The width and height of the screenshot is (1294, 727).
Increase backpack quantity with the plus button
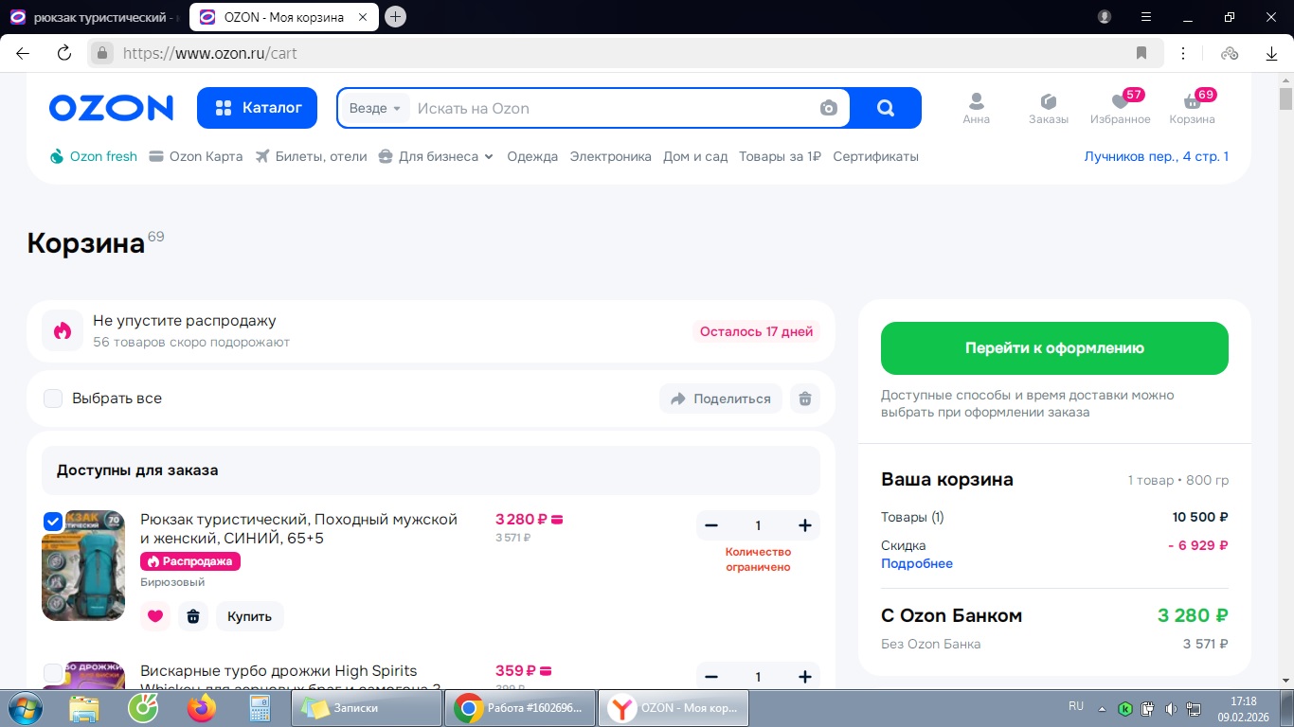click(805, 525)
